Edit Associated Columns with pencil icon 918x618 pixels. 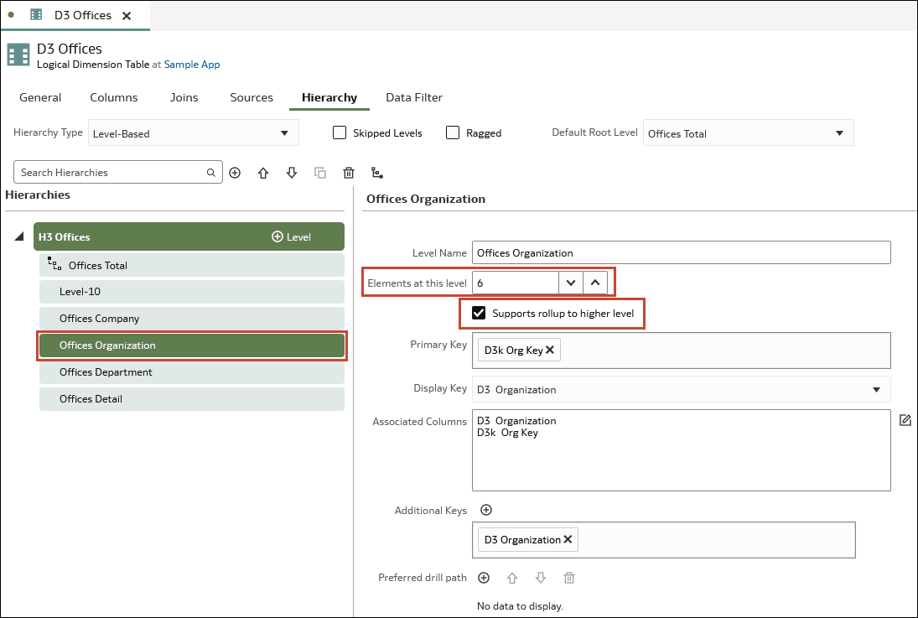(905, 420)
